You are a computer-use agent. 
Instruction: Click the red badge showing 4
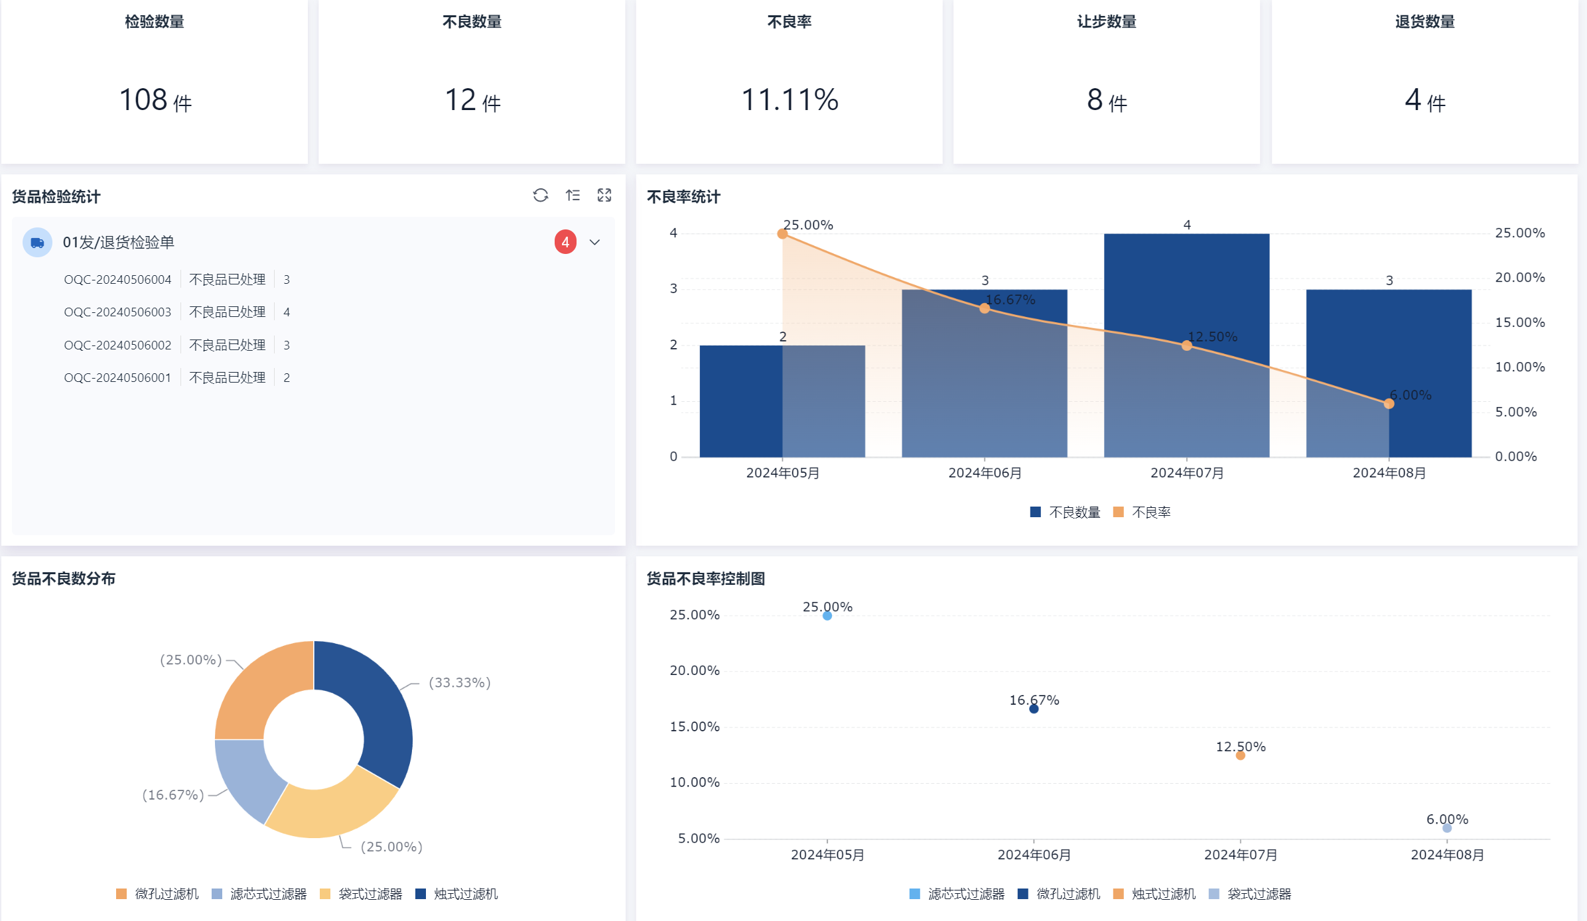coord(565,243)
